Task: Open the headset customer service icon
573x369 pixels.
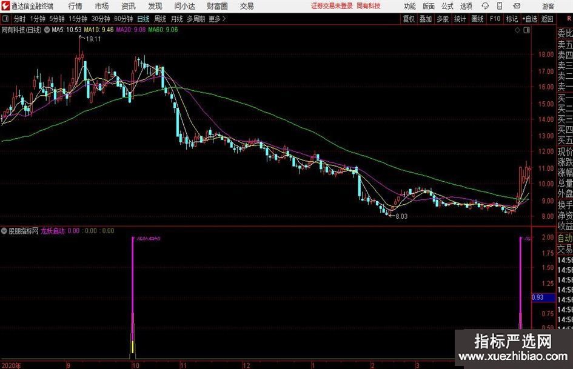Action: point(485,6)
